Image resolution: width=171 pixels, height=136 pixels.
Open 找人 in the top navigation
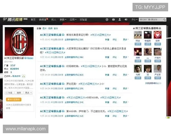tap(54, 20)
